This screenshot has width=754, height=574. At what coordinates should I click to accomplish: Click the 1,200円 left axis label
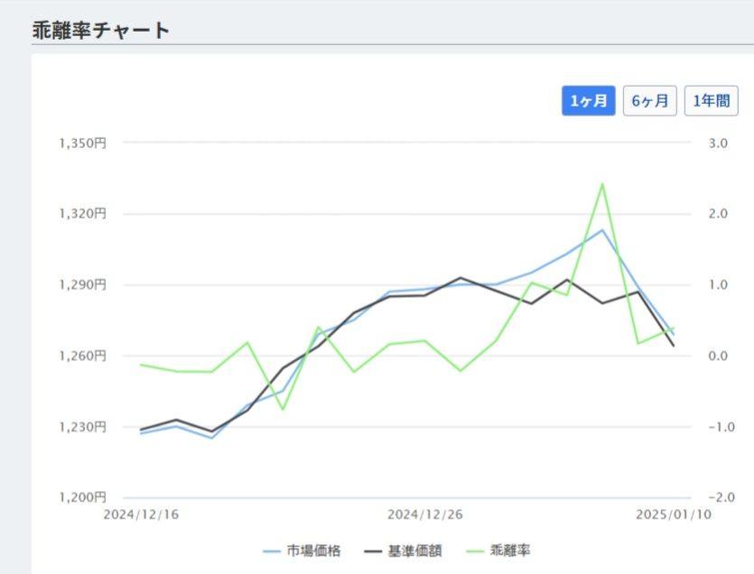click(84, 497)
